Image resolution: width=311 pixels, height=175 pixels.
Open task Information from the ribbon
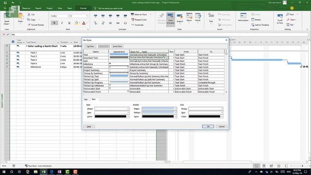click(x=243, y=17)
